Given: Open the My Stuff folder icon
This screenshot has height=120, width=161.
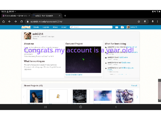Looking at the screenshot, I should point(122,27).
